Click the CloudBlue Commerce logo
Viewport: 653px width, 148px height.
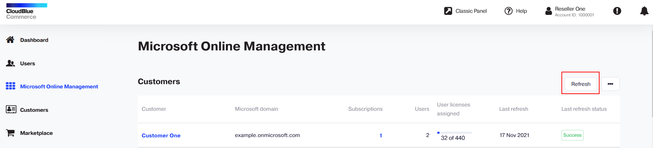[27, 11]
